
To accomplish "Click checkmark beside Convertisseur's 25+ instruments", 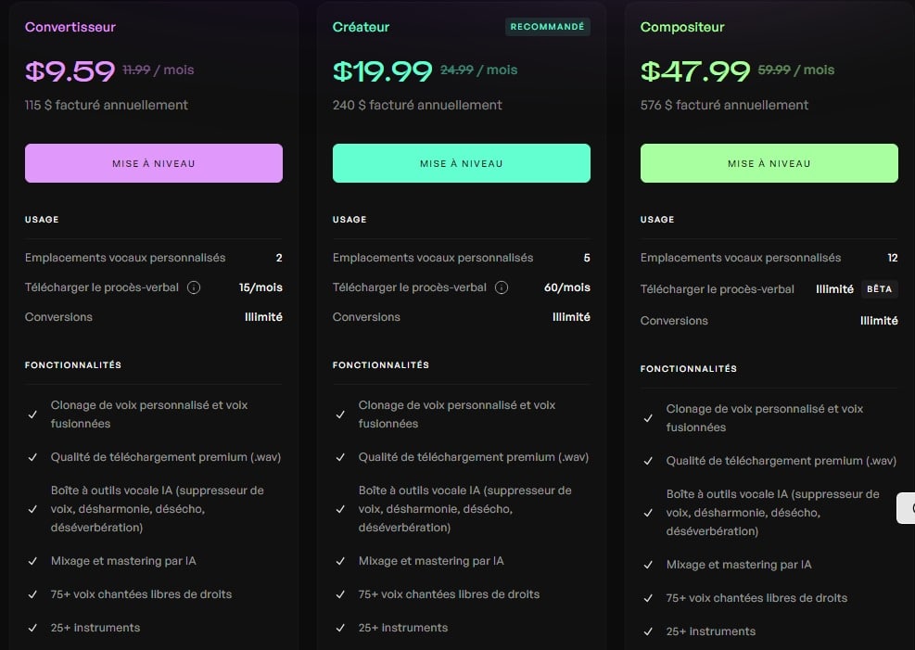I will click(32, 628).
